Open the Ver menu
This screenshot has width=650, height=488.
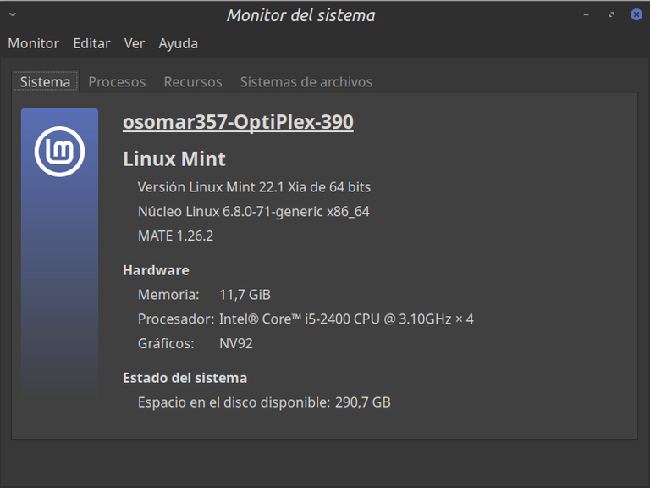(x=135, y=43)
